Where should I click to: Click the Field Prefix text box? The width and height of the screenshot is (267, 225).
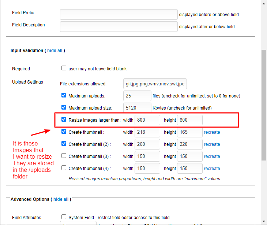pyautogui.click(x=119, y=15)
